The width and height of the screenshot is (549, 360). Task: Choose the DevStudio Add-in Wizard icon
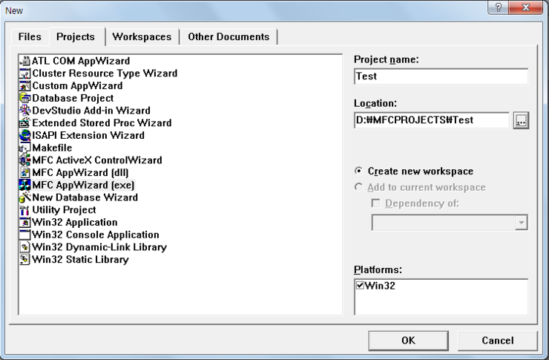pyautogui.click(x=25, y=111)
